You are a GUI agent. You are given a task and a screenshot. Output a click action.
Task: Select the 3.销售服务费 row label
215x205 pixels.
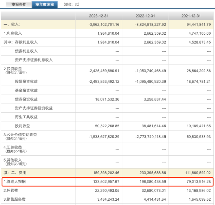click(x=14, y=199)
